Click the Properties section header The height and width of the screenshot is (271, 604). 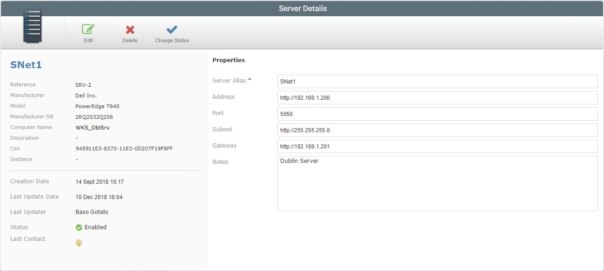229,60
